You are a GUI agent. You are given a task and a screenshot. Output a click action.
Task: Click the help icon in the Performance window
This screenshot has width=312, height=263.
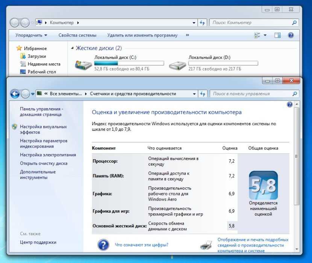[290, 104]
